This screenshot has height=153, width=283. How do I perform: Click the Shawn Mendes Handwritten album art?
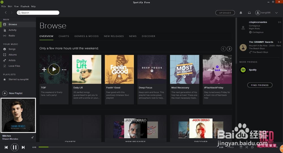18,115
